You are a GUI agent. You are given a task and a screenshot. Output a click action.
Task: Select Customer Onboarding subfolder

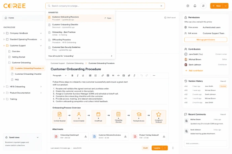[21, 63]
